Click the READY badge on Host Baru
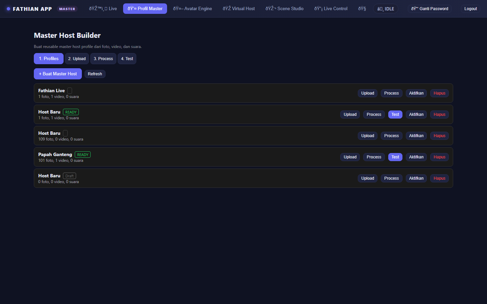487x304 pixels. point(71,112)
